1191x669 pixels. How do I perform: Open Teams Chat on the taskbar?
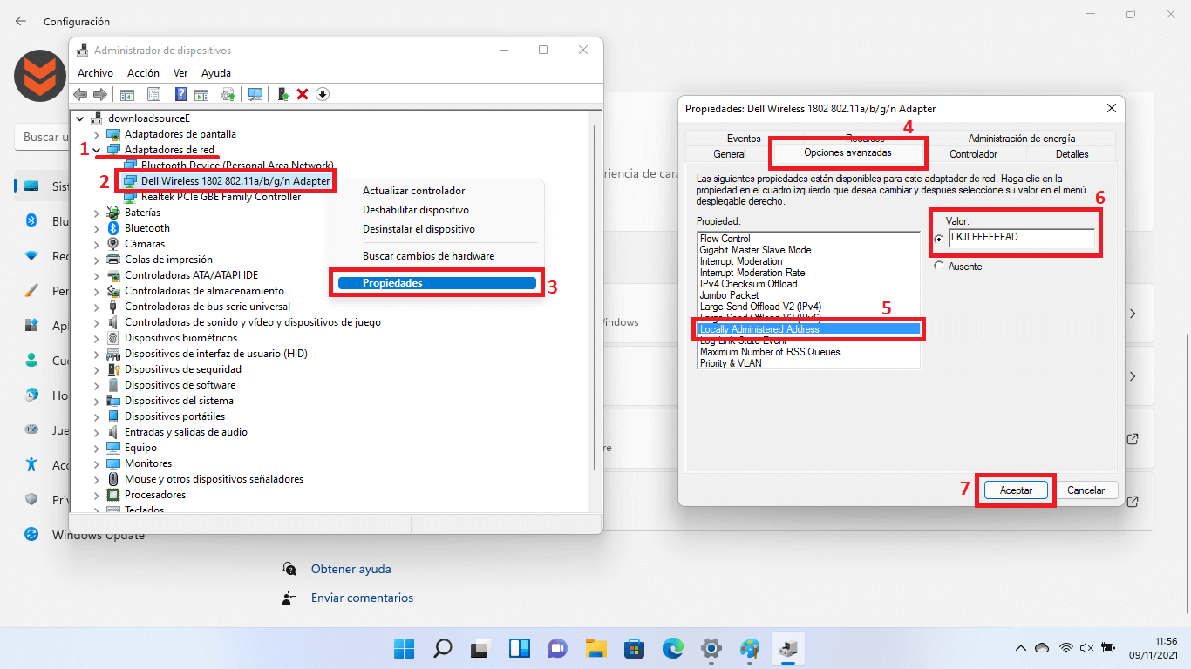(557, 648)
